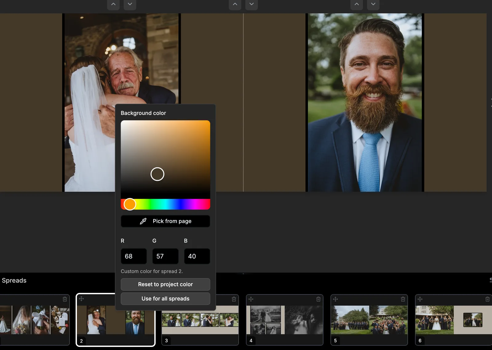
Task: Click the 'Custom color for spread 2.' text
Action: [x=152, y=271]
